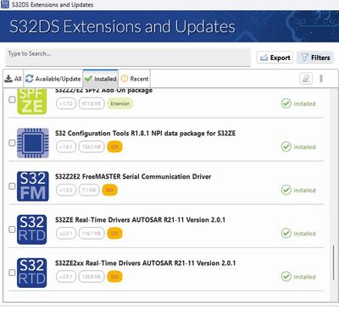Click v.2.0.1 badge on S32ZE2xx Drivers row
339x326 pixels.
[x=66, y=277]
